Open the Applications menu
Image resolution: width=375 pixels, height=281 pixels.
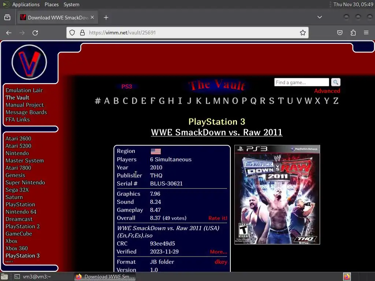[26, 4]
